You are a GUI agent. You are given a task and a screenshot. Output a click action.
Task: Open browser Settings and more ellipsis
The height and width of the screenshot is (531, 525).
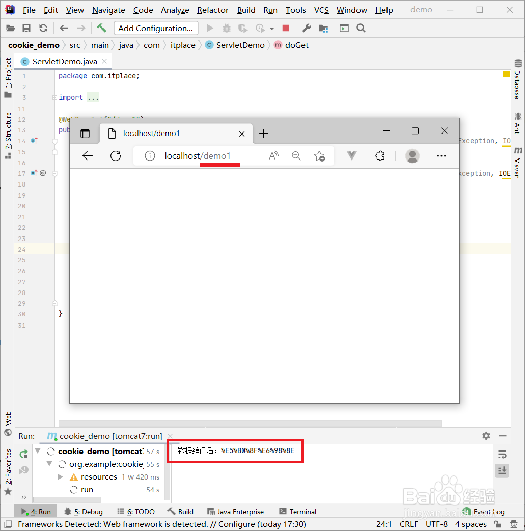[441, 156]
